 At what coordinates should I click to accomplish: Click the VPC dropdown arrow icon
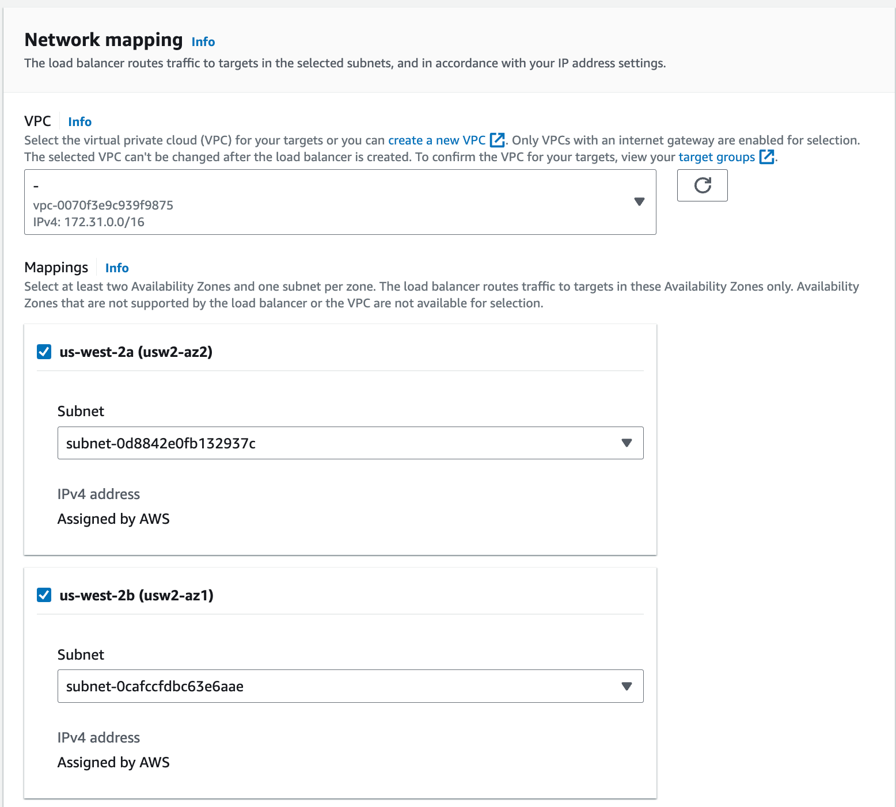click(x=639, y=201)
